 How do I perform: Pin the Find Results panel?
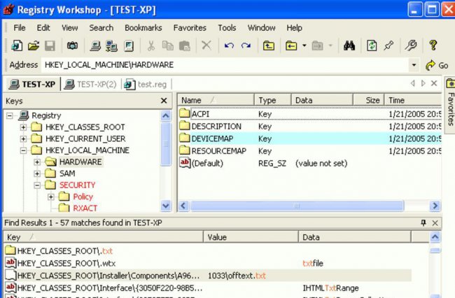click(x=423, y=222)
